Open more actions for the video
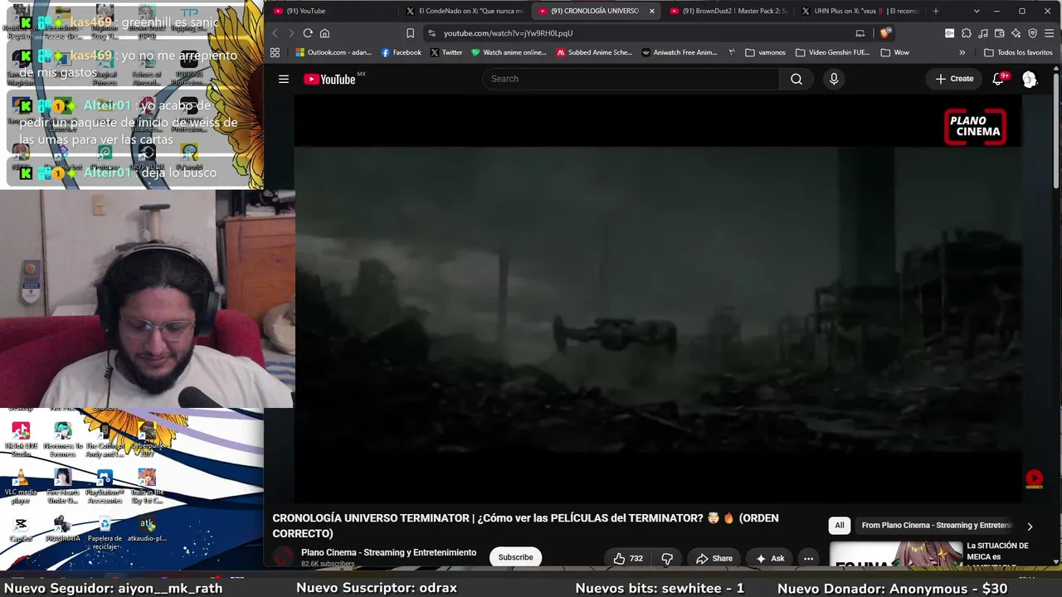This screenshot has width=1062, height=597. click(x=808, y=558)
